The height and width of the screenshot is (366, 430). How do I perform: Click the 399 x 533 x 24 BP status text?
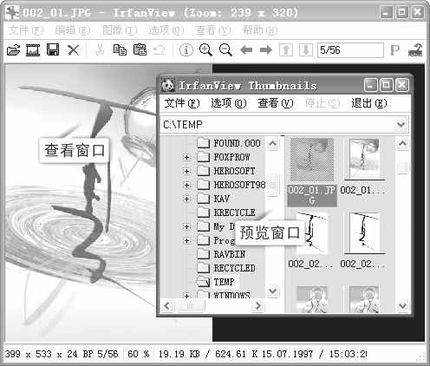pos(49,354)
